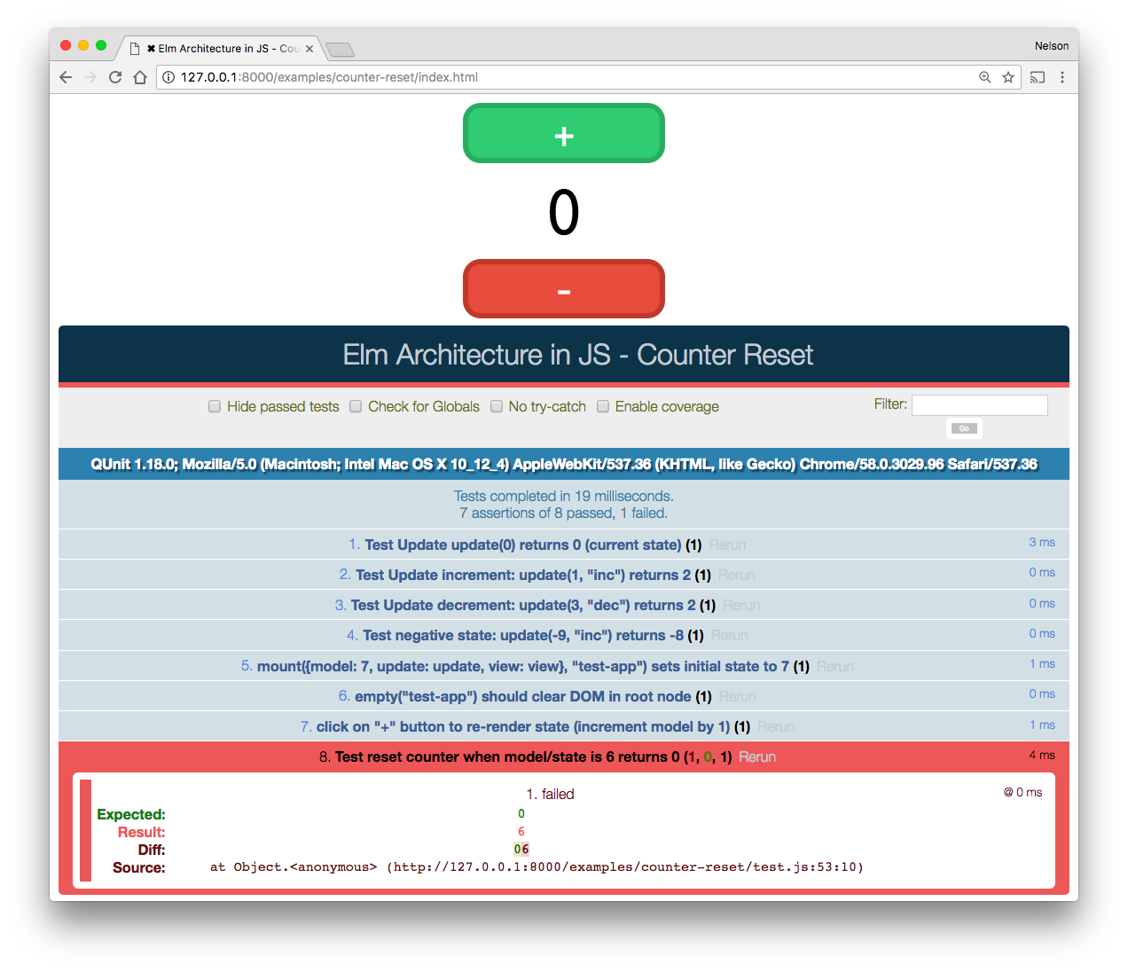Bookmark this page with the star icon

(x=1008, y=77)
